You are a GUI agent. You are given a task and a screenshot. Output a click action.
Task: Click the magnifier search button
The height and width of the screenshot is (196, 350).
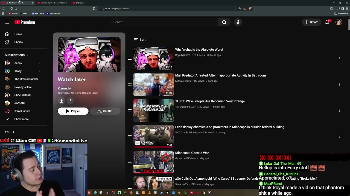[224, 22]
